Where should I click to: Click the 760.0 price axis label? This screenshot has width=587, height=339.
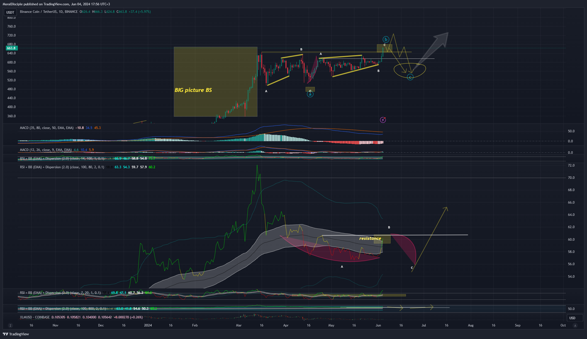coord(11,26)
